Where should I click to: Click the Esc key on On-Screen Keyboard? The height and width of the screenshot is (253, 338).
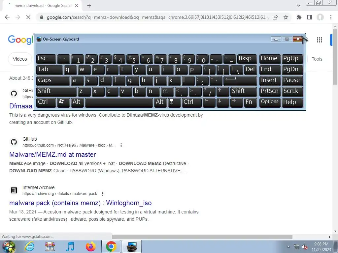pyautogui.click(x=46, y=59)
